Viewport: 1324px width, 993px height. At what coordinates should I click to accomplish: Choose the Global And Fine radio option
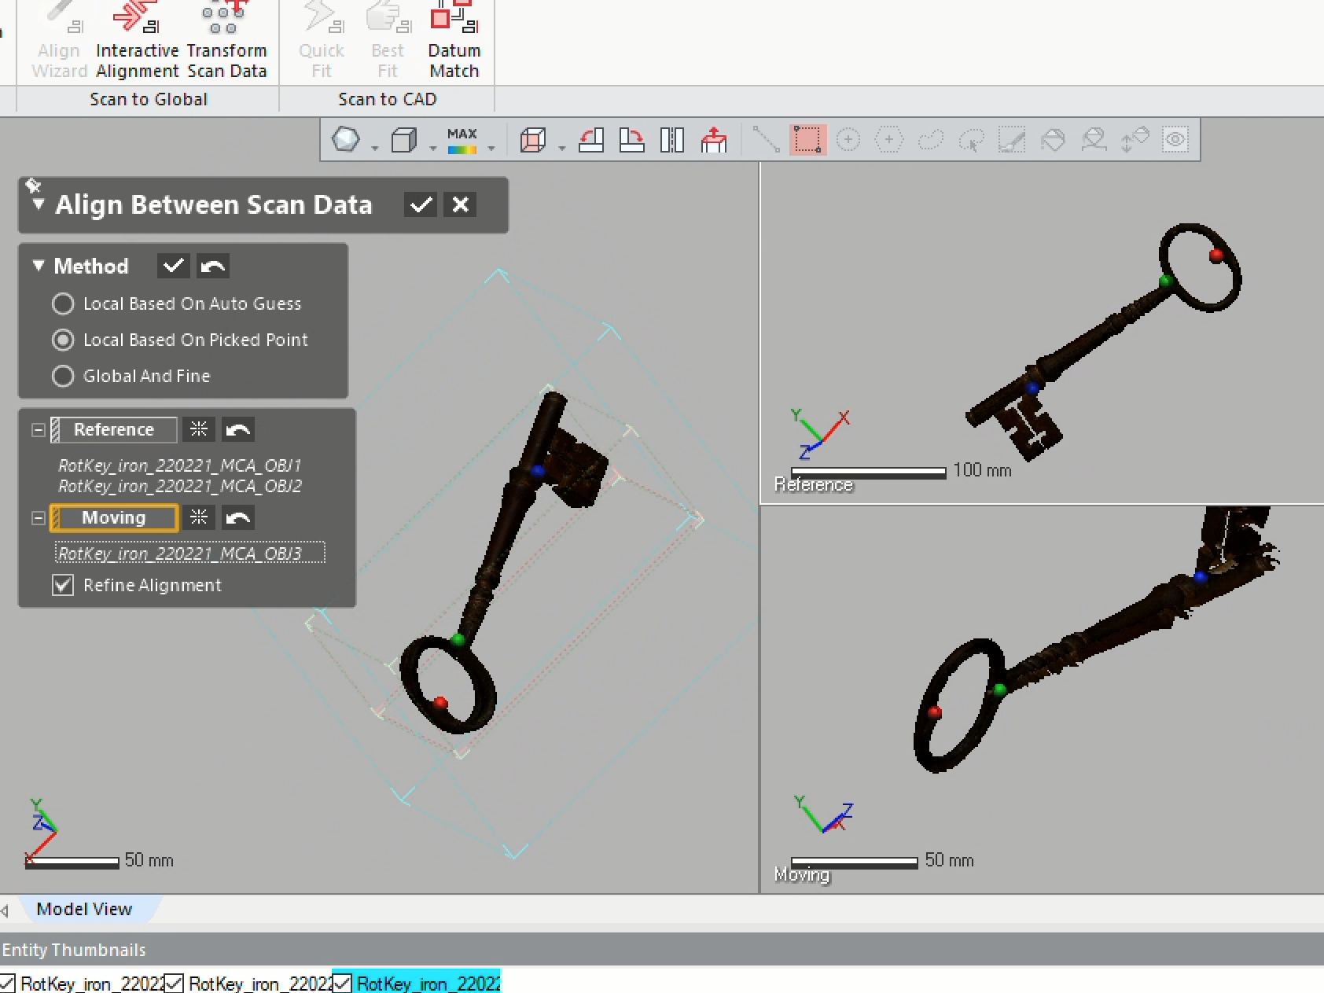click(x=63, y=377)
